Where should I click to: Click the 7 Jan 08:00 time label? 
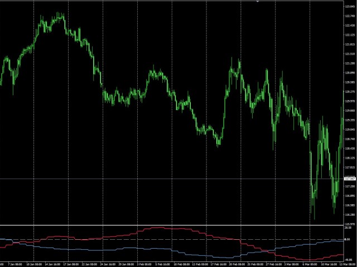(x=15, y=265)
